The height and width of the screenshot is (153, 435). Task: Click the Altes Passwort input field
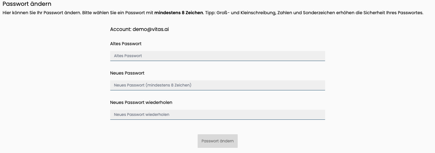[217, 56]
